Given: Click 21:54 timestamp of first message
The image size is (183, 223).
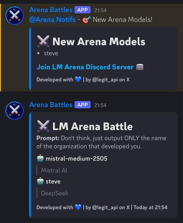Looking at the screenshot, I should (100, 10).
